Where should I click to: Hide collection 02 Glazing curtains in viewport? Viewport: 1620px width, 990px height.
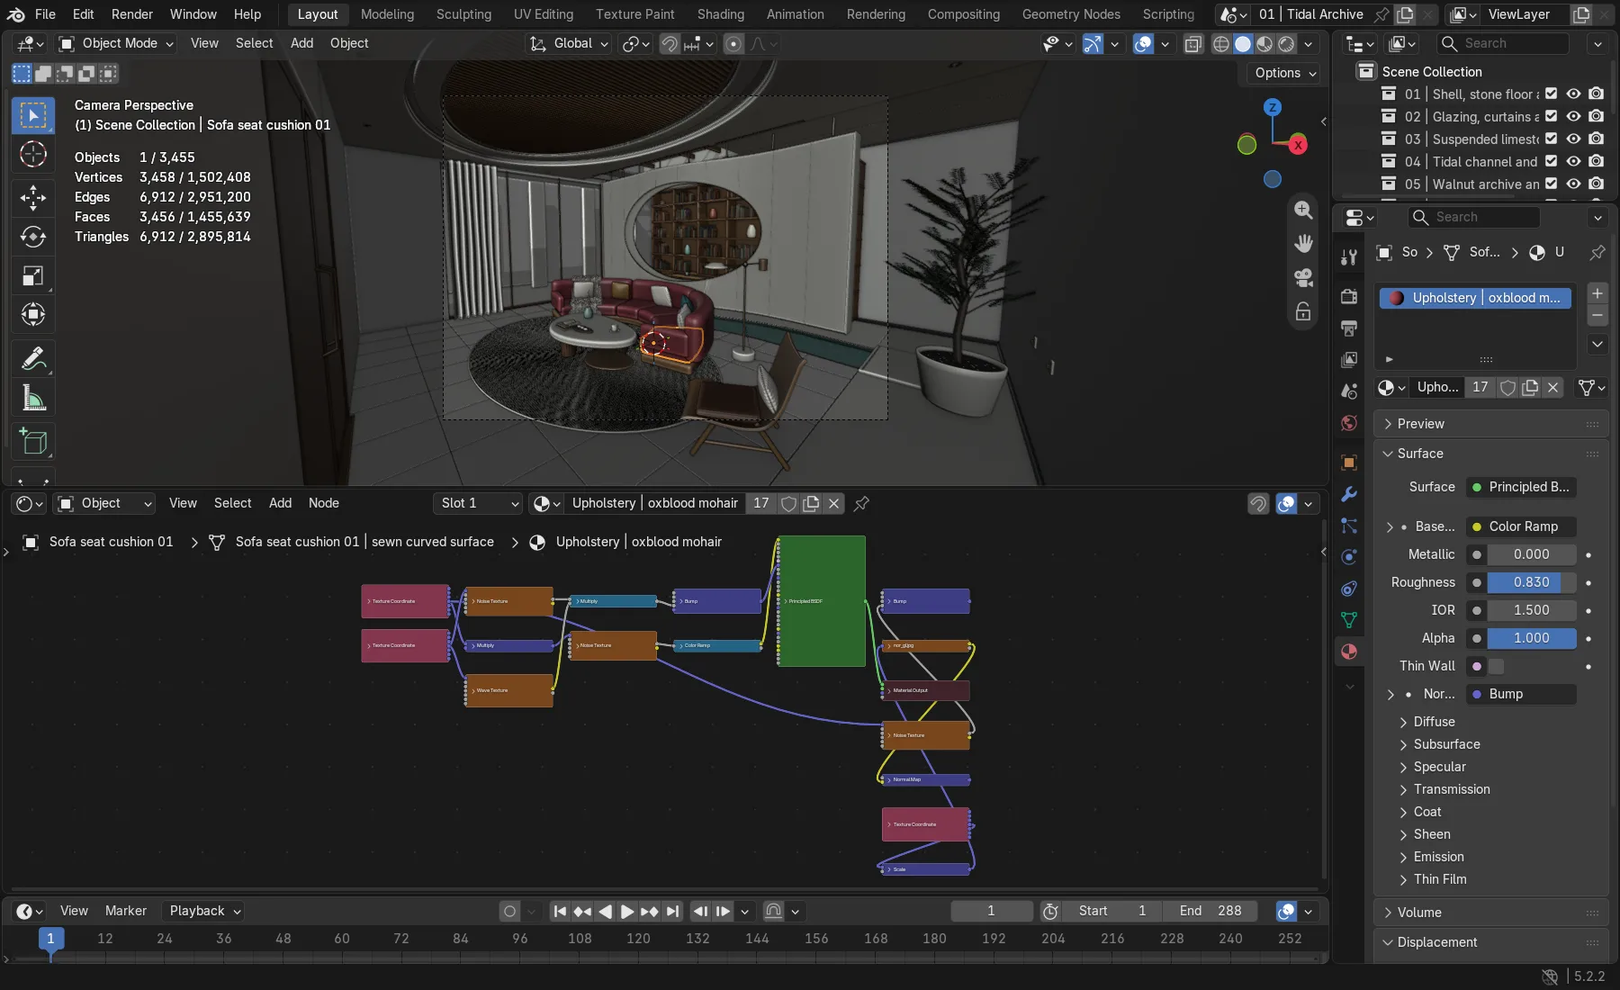(x=1573, y=116)
